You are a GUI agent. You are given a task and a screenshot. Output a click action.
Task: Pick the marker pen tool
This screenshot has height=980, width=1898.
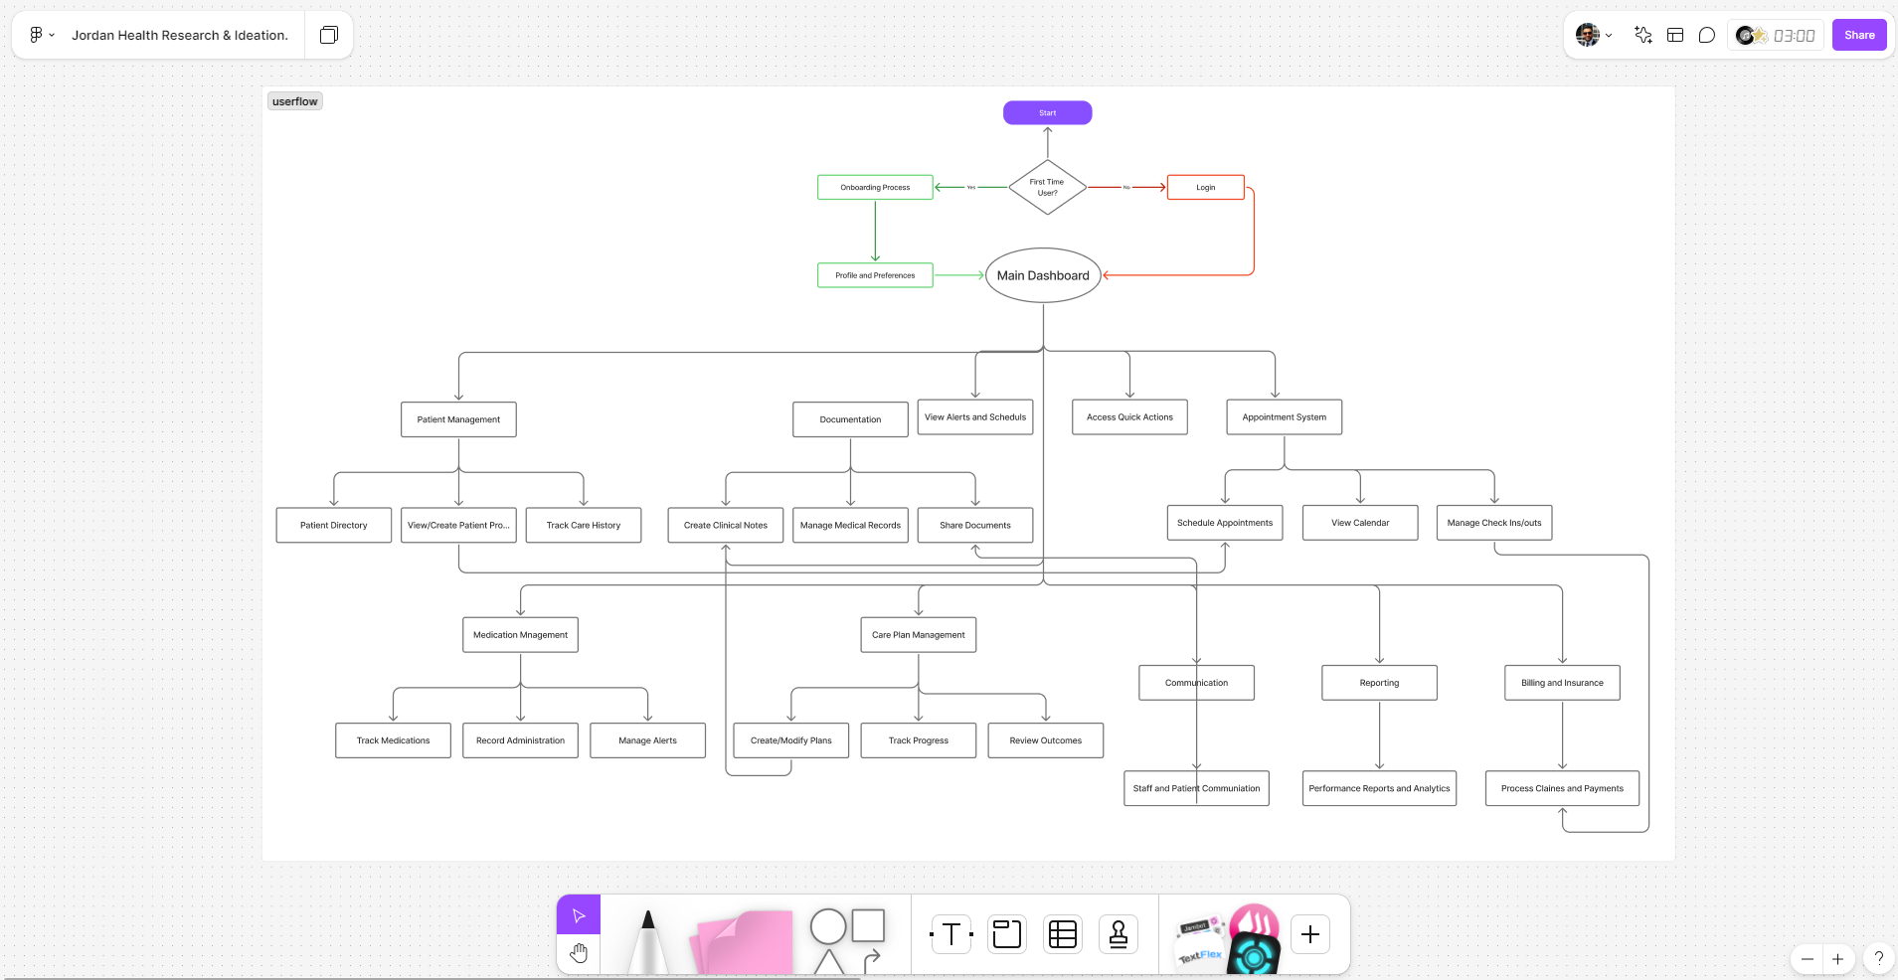pyautogui.click(x=648, y=941)
